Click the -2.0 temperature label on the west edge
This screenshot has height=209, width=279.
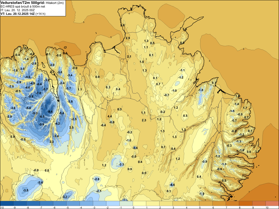pos(11,86)
